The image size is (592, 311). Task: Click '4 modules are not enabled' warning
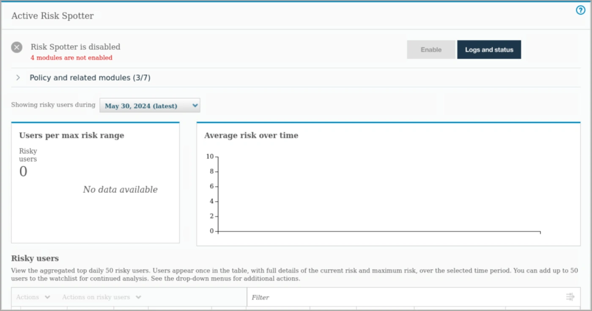pyautogui.click(x=71, y=58)
